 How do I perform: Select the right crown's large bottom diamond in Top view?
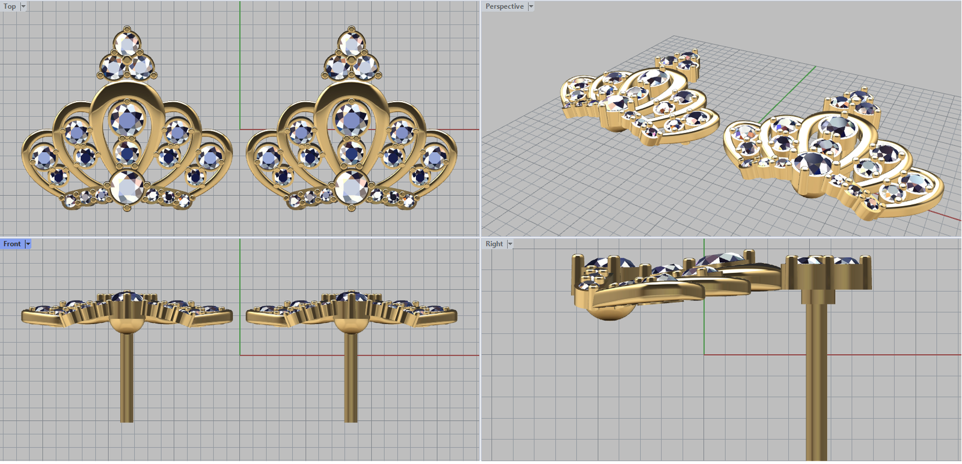tap(351, 186)
